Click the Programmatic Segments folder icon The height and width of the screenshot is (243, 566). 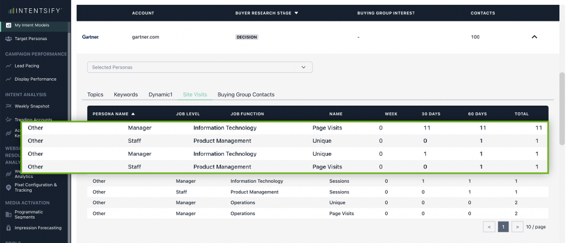pyautogui.click(x=8, y=214)
